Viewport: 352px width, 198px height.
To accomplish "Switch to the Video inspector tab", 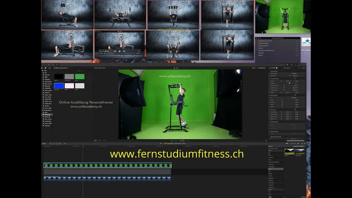I will tap(269, 68).
